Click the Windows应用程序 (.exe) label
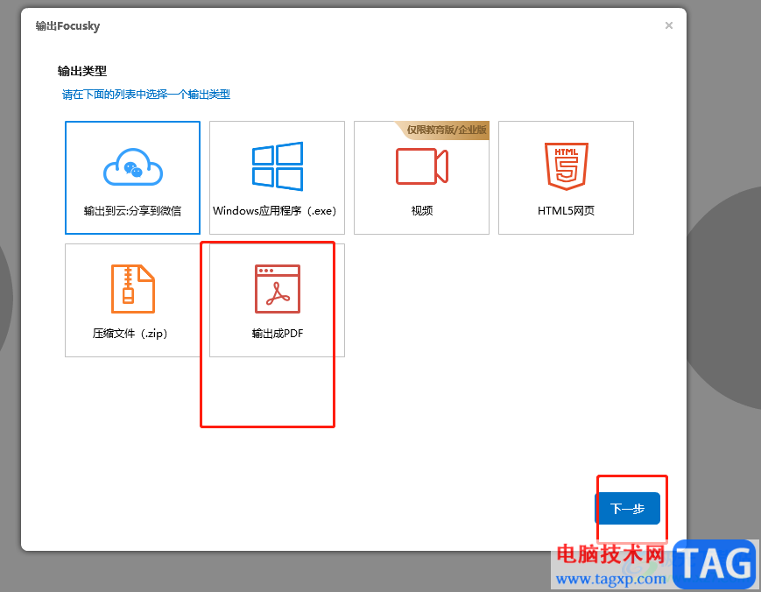The width and height of the screenshot is (761, 592). pos(275,210)
